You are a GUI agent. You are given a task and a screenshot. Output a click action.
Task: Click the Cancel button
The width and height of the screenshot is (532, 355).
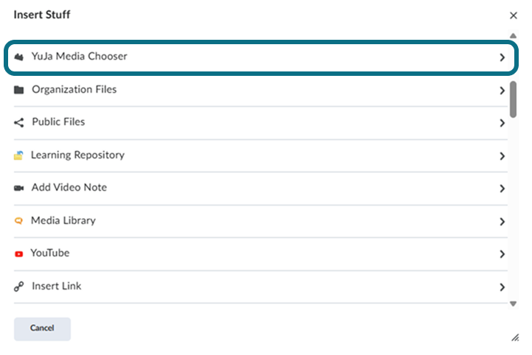(x=42, y=329)
